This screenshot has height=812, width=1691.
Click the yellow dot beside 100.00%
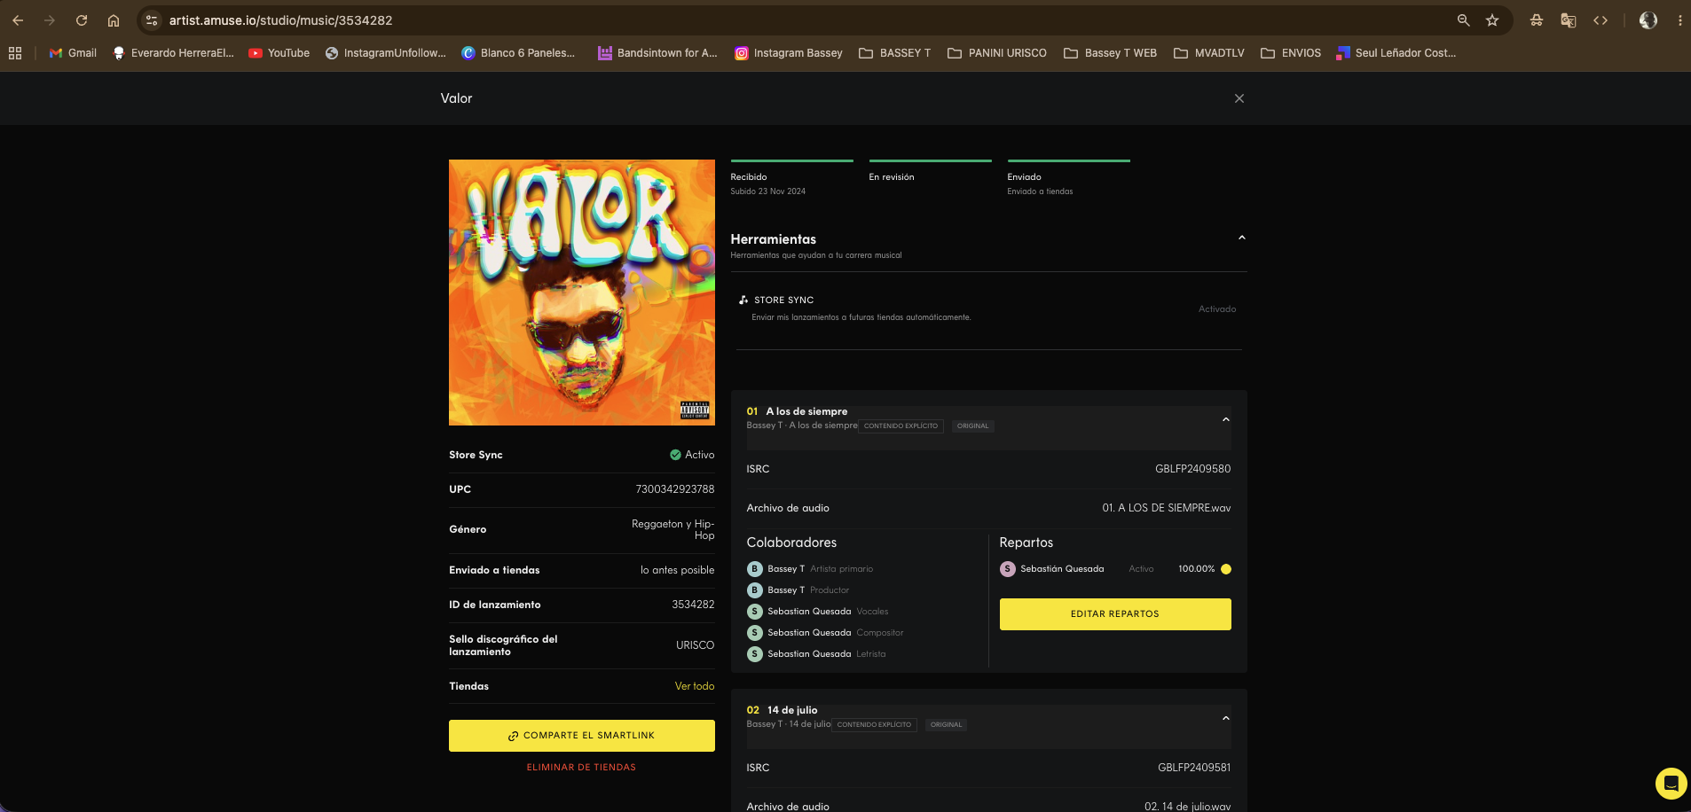(x=1226, y=569)
